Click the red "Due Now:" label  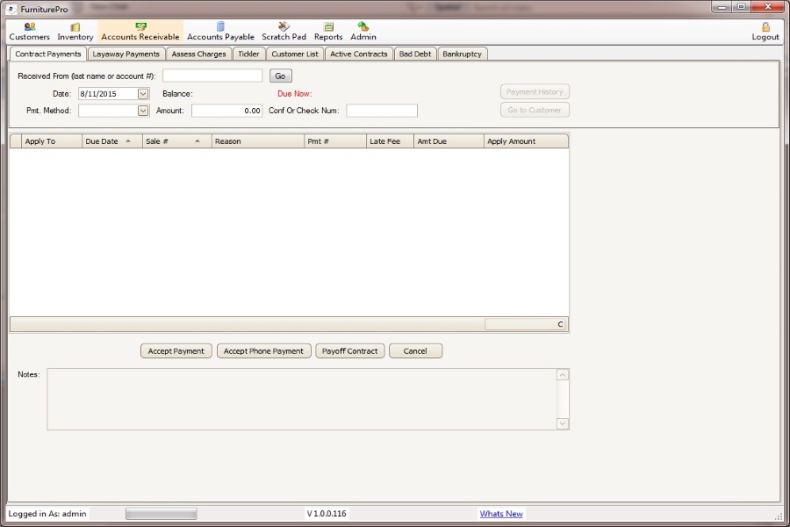[295, 94]
